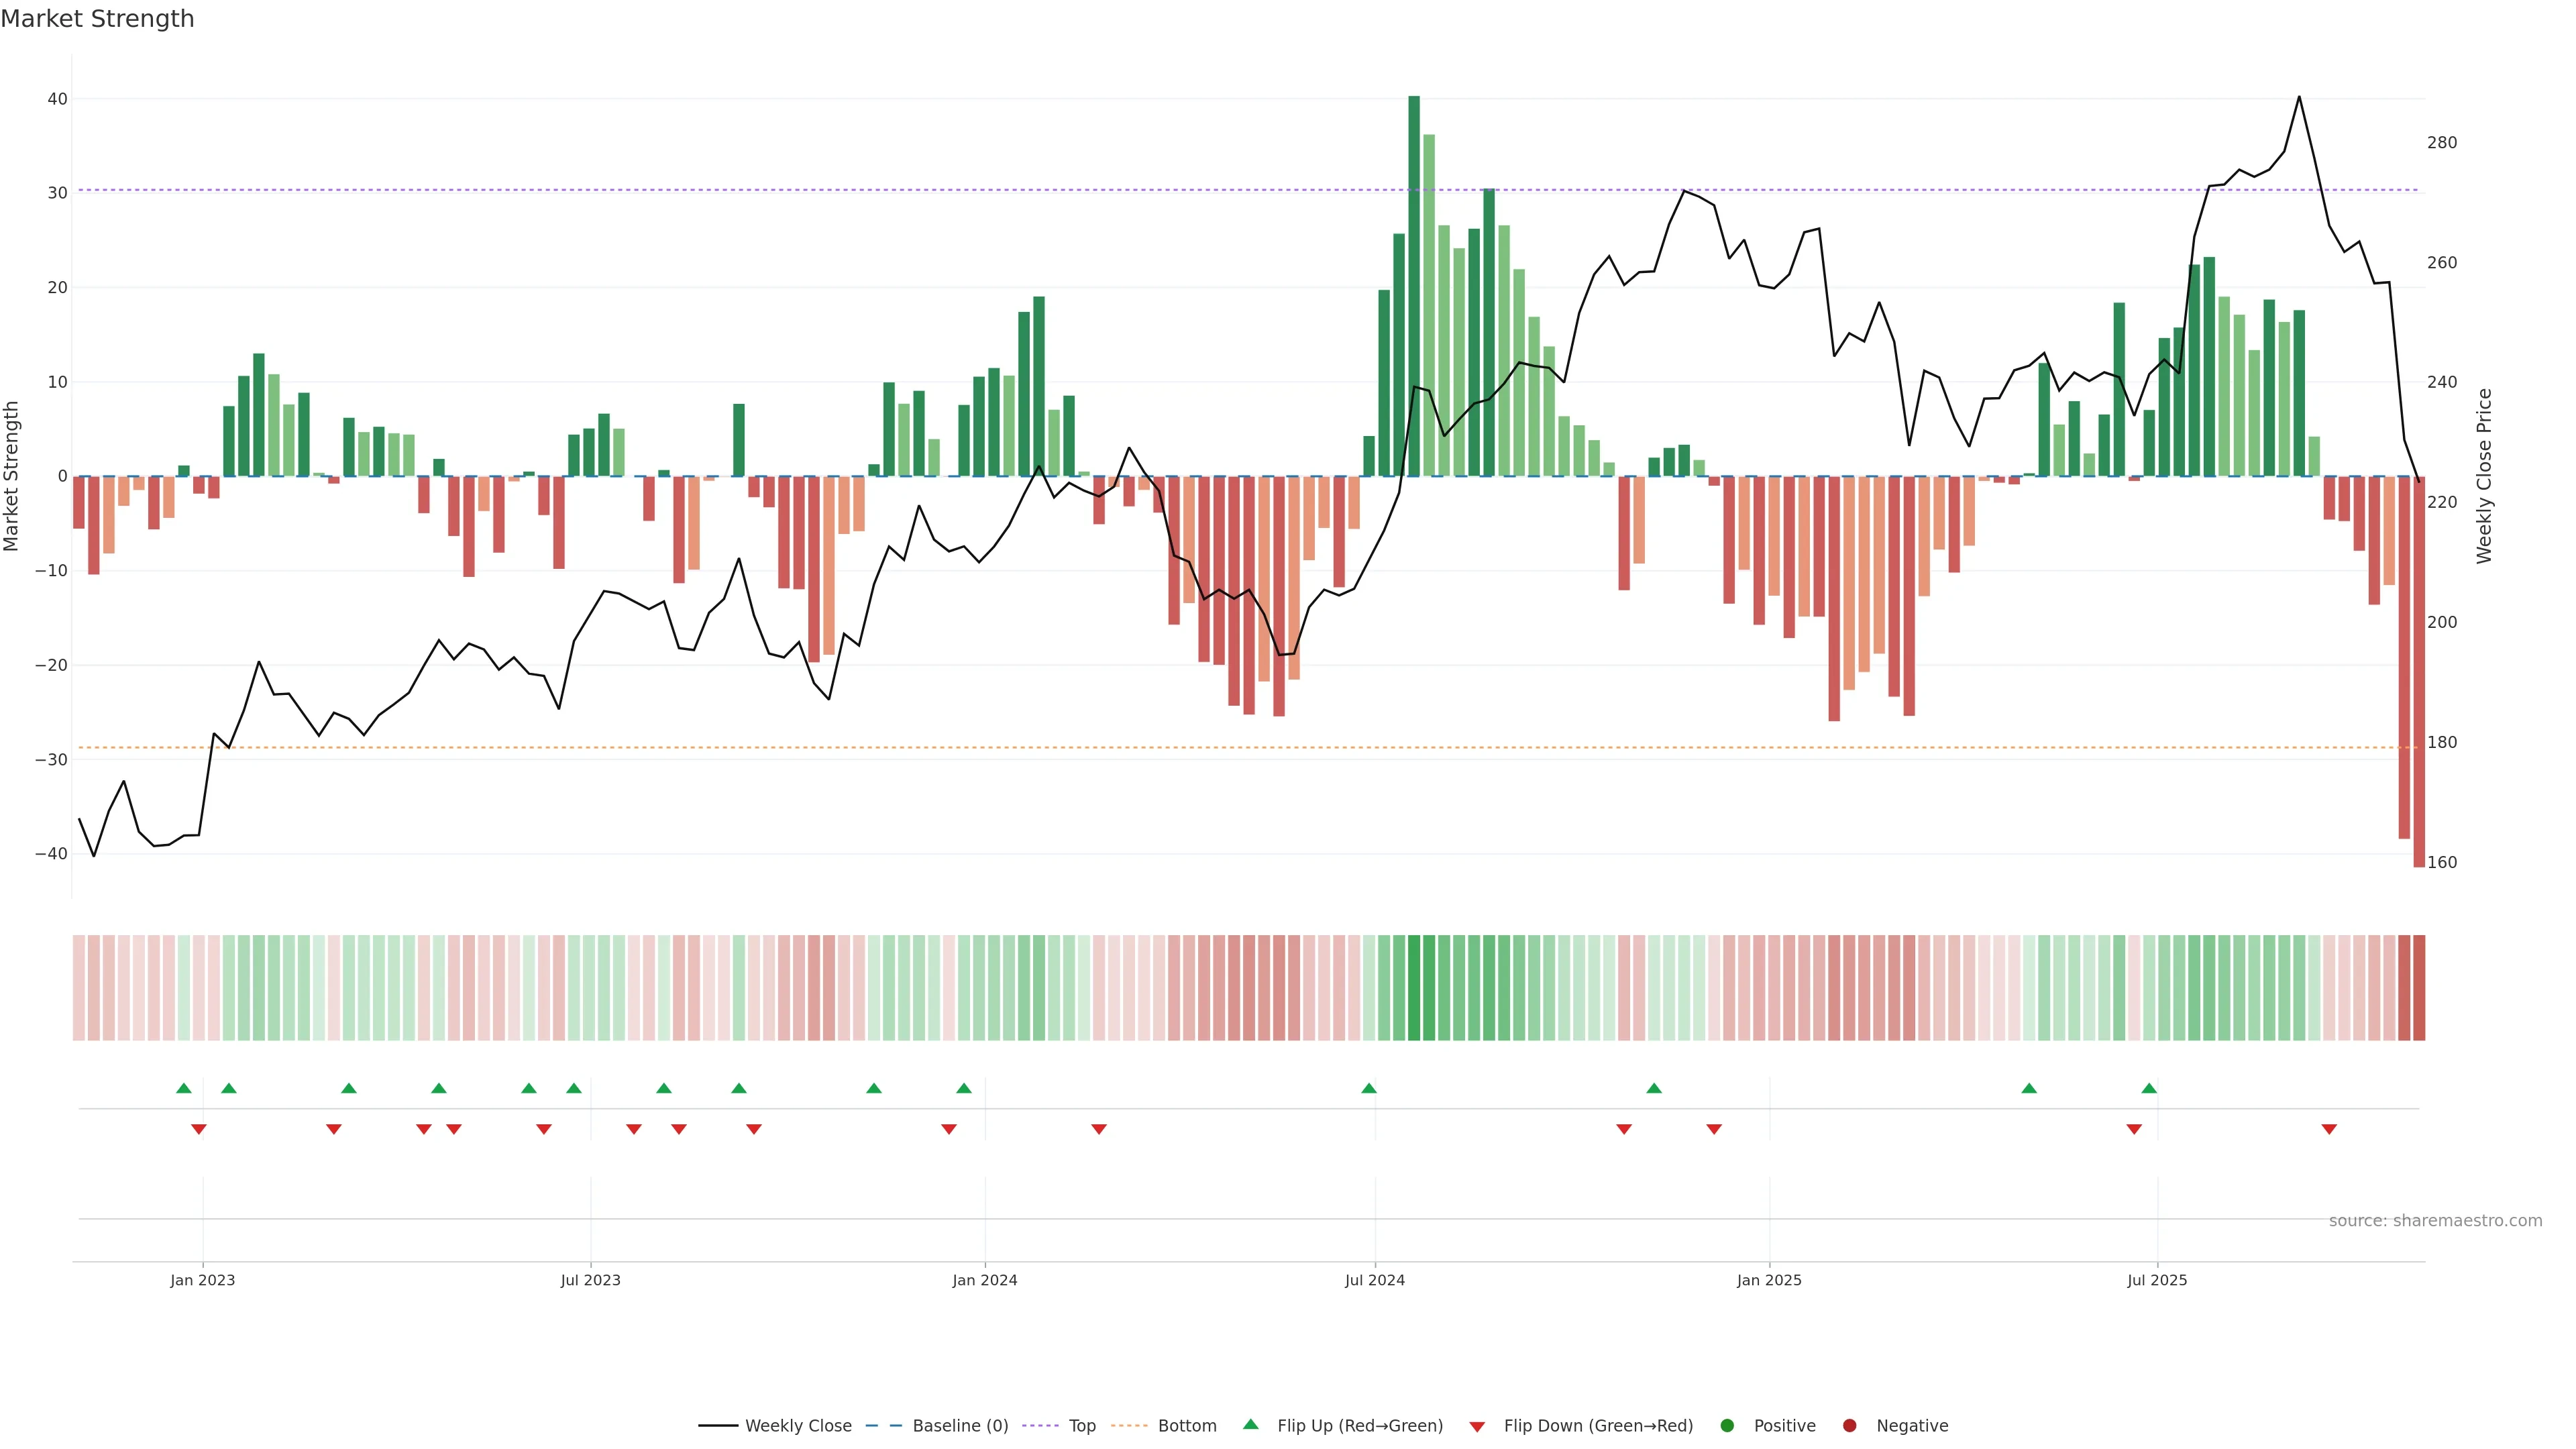Click the flip-up triangle near Jul 2024
Viewport: 2576px width, 1449px height.
pos(1369,1088)
